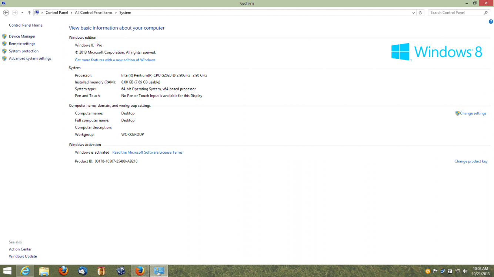Viewport: 494px width, 277px height.
Task: Open Thunderbird from taskbar
Action: 83,271
